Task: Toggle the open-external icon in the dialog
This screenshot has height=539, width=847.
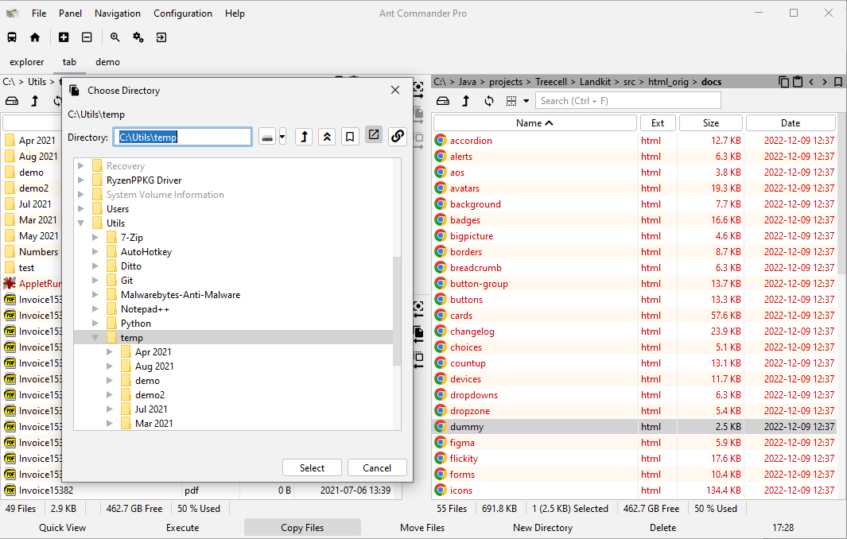Action: tap(373, 135)
